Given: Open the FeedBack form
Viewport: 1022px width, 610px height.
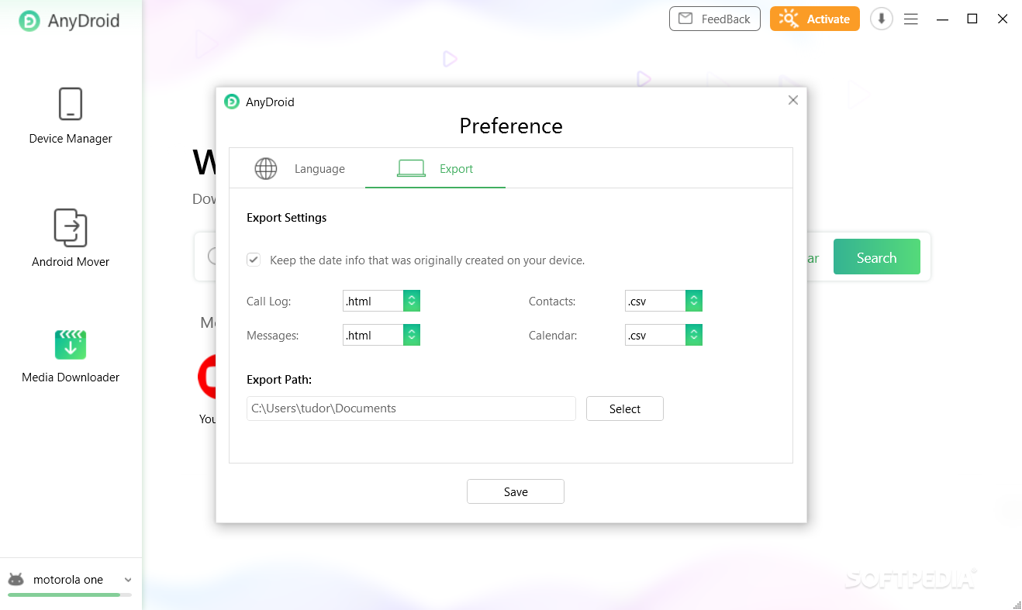Looking at the screenshot, I should coord(715,19).
